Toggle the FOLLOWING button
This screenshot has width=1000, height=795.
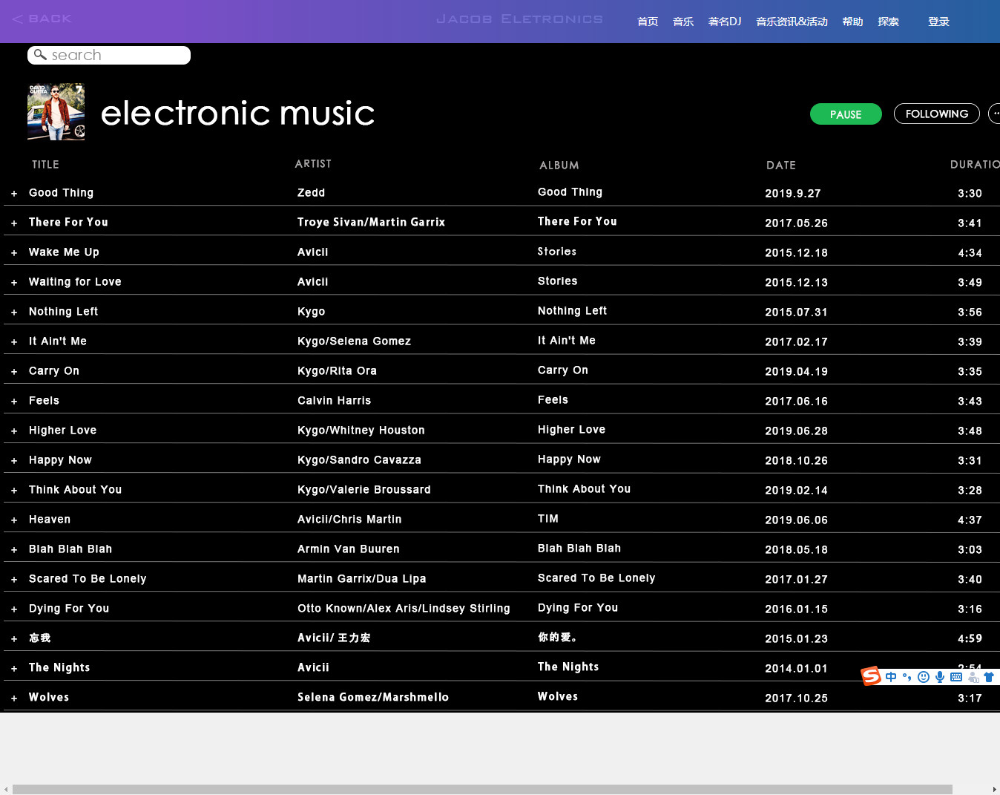[937, 114]
